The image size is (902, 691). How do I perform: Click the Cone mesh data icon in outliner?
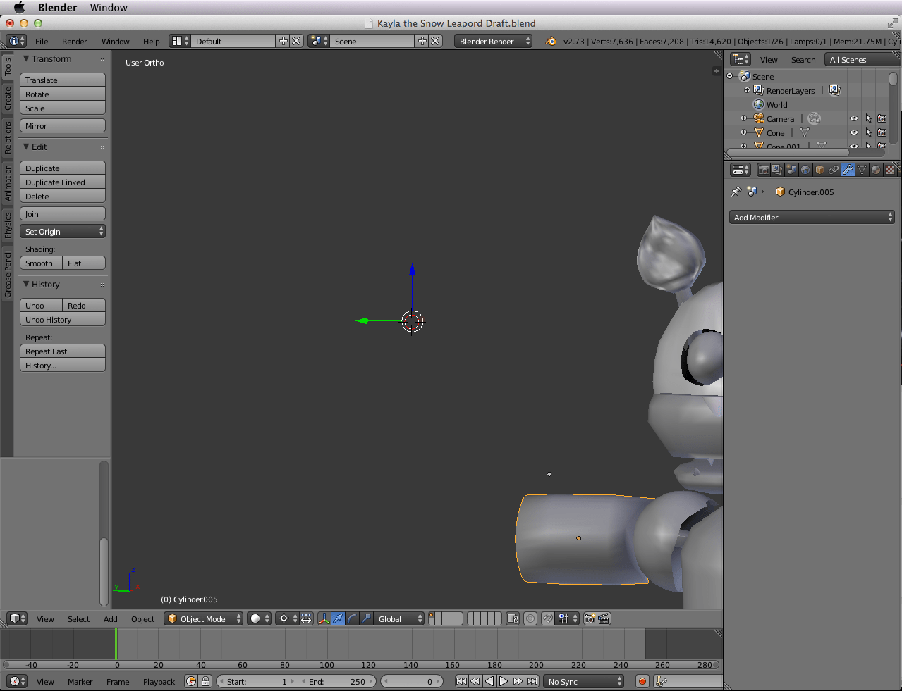pyautogui.click(x=804, y=132)
